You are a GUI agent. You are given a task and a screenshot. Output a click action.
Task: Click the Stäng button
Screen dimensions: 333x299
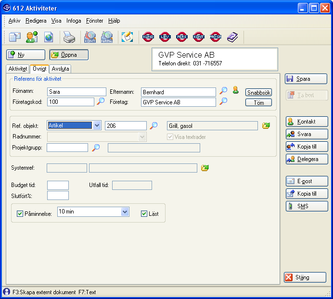(x=305, y=277)
